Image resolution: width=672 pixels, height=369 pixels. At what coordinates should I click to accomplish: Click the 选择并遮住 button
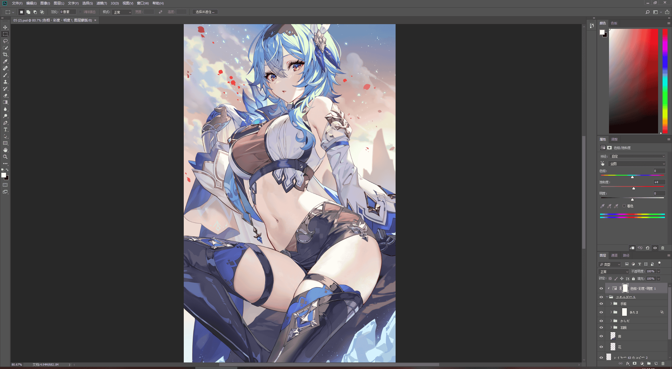click(205, 12)
